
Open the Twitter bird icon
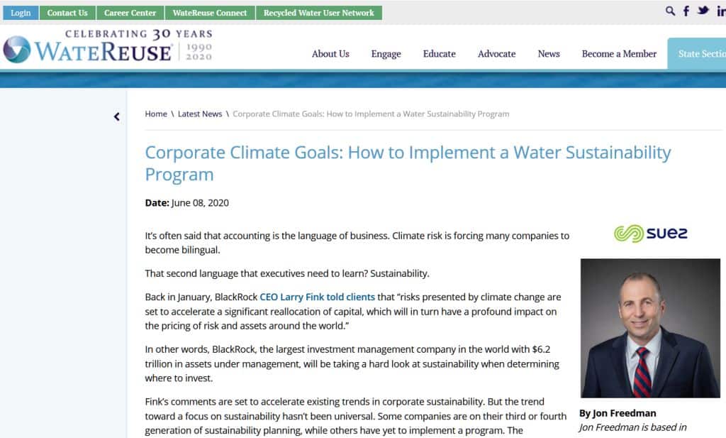(703, 11)
